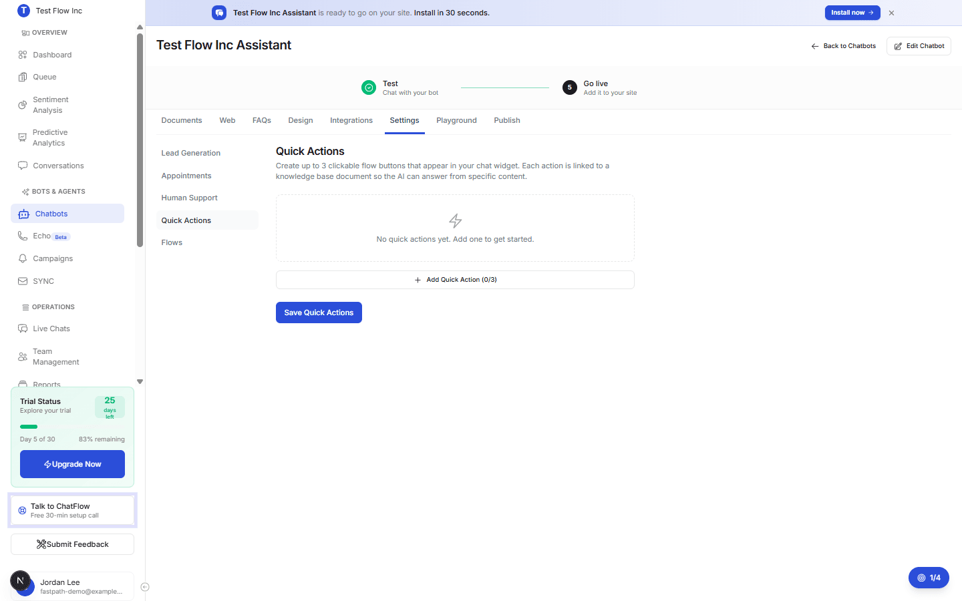The width and height of the screenshot is (962, 601).
Task: Select the Go live step 5 circle
Action: [570, 87]
